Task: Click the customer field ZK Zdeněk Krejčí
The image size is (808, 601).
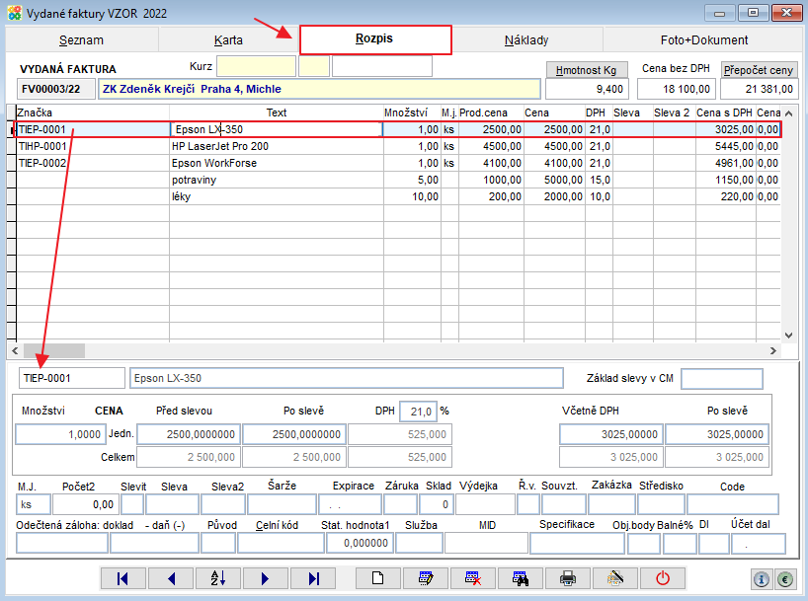Action: pos(319,89)
